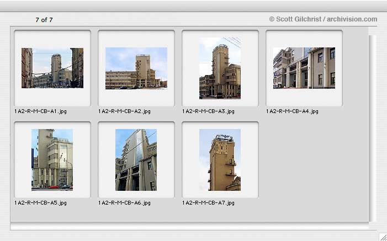Click the vertical scrollbar of the gallery
This screenshot has height=241, width=387.
373,128
